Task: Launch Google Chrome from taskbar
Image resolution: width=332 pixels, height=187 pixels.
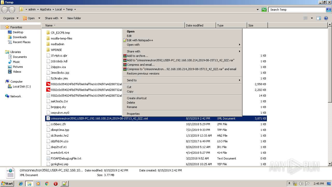Action: [47, 184]
